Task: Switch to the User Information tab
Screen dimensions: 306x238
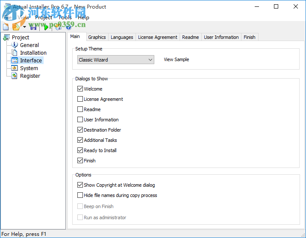Action: coord(221,37)
